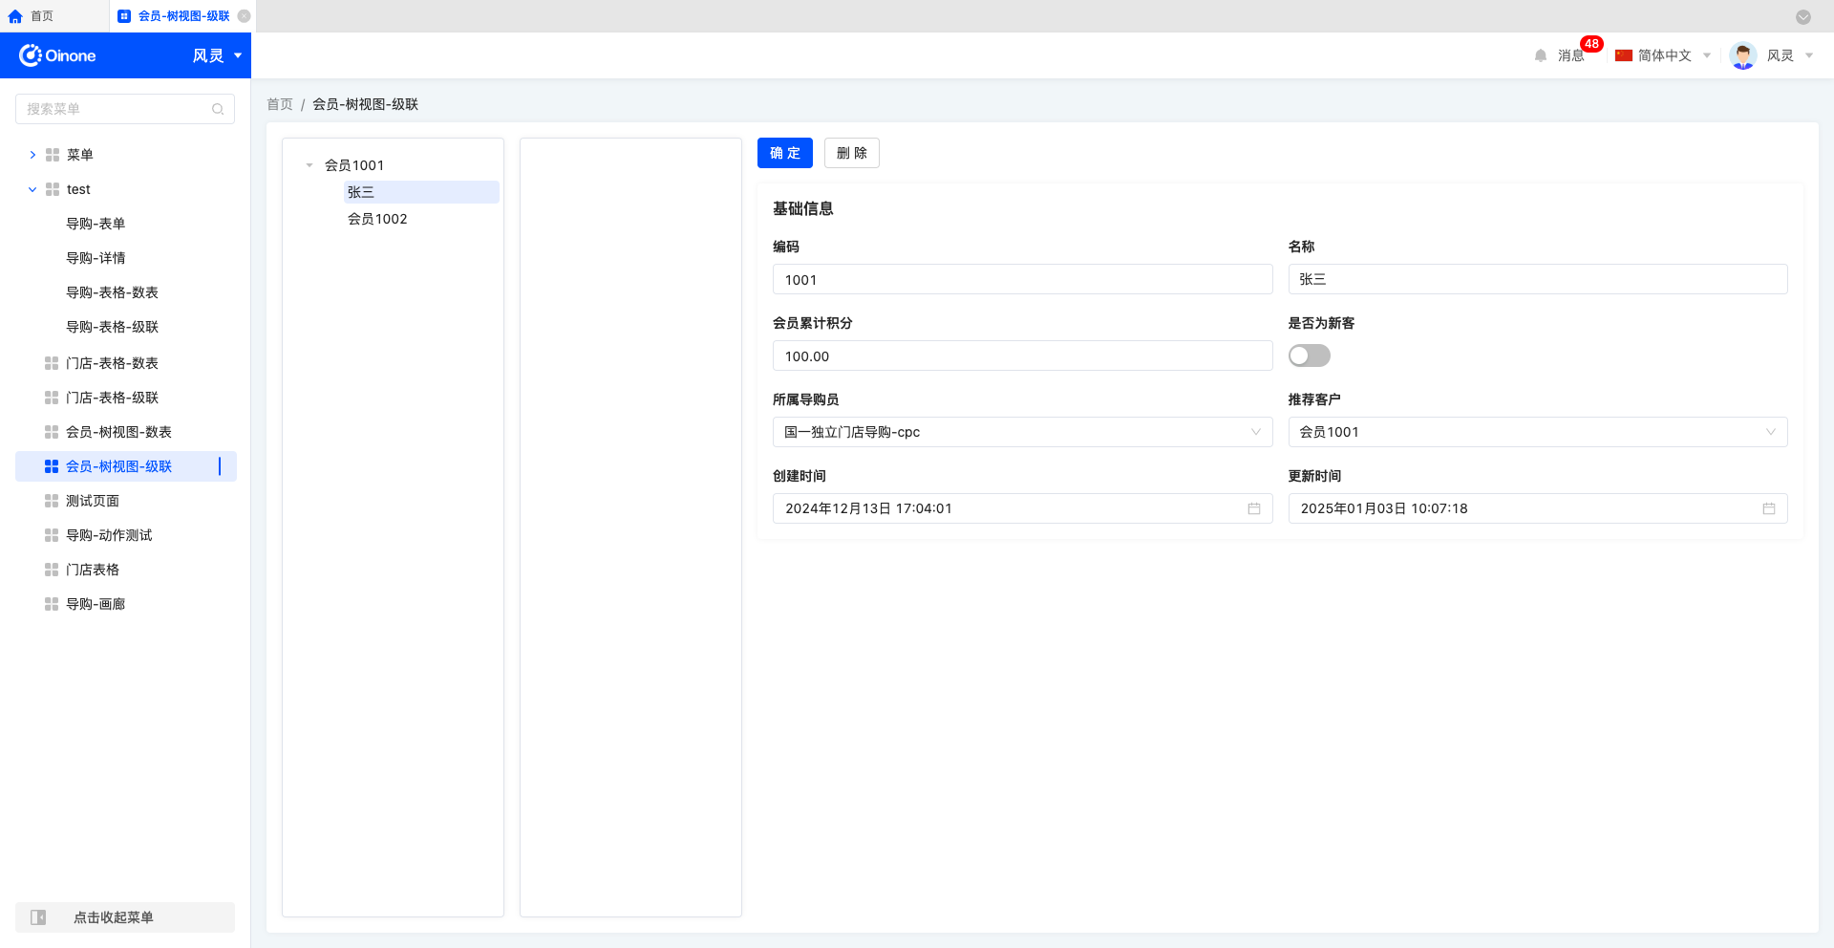The width and height of the screenshot is (1834, 948).
Task: Click the notification bell icon
Action: (1540, 55)
